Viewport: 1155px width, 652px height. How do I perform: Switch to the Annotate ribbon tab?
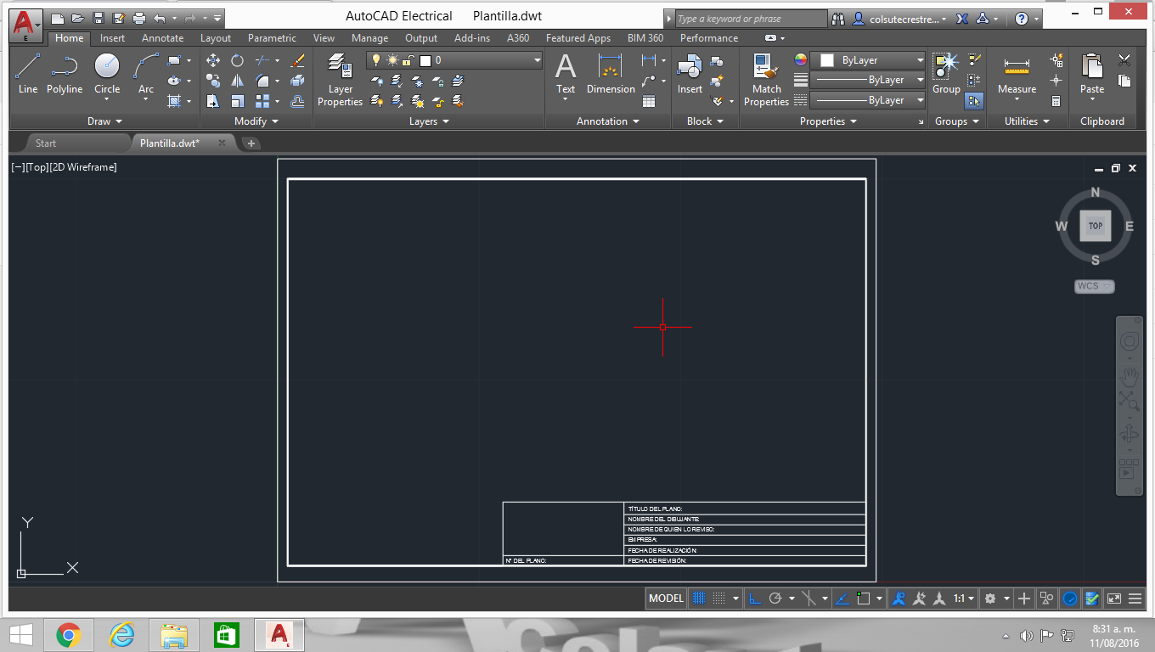click(x=161, y=37)
